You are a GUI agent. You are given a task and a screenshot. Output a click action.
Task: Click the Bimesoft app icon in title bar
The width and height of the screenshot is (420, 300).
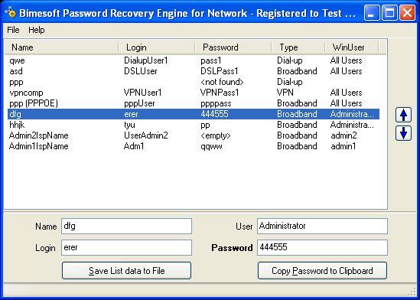[x=11, y=13]
